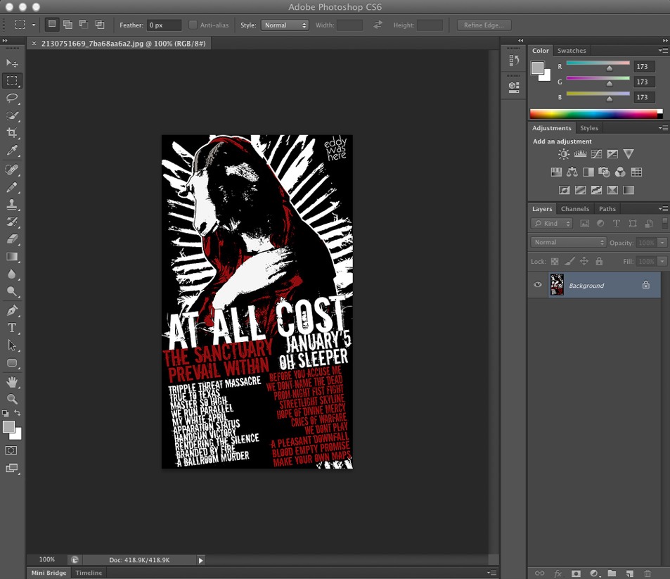Viewport: 670px width, 579px height.
Task: Click the Refine Edge button
Action: pos(484,25)
